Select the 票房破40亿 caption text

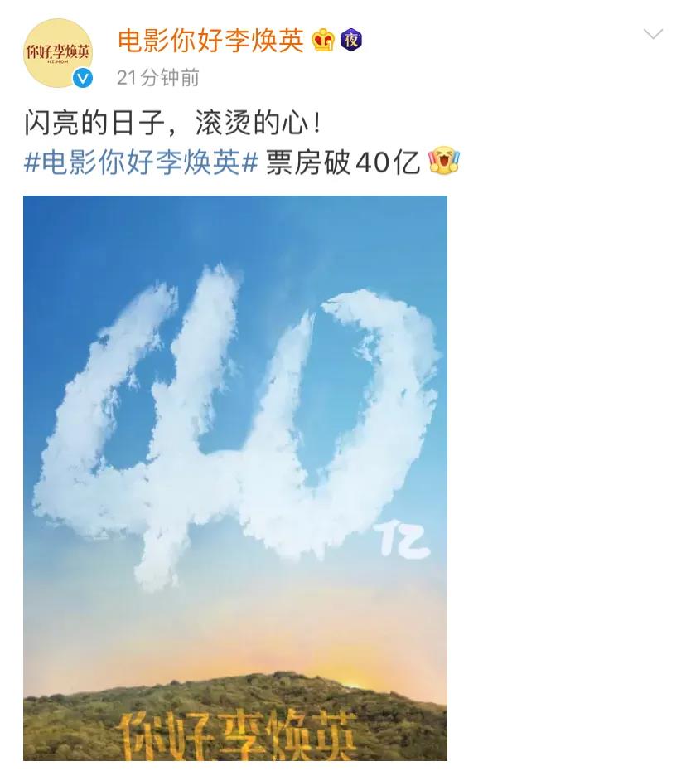tap(343, 162)
